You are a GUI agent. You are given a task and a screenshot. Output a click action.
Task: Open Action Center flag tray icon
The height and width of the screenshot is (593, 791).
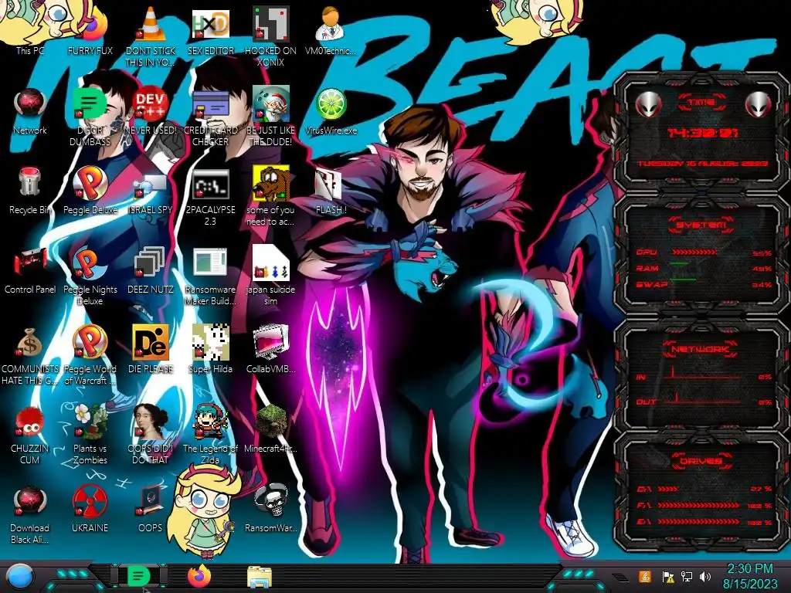pyautogui.click(x=667, y=577)
